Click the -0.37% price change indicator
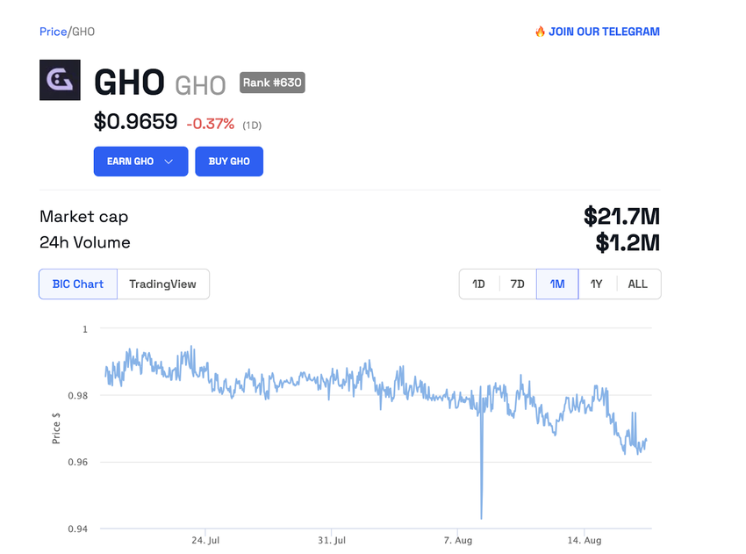The image size is (746, 554). point(211,124)
